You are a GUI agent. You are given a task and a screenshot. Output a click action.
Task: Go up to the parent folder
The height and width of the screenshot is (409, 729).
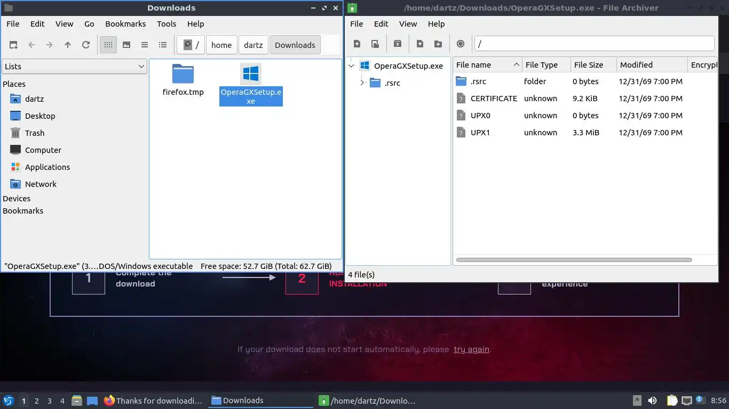68,45
